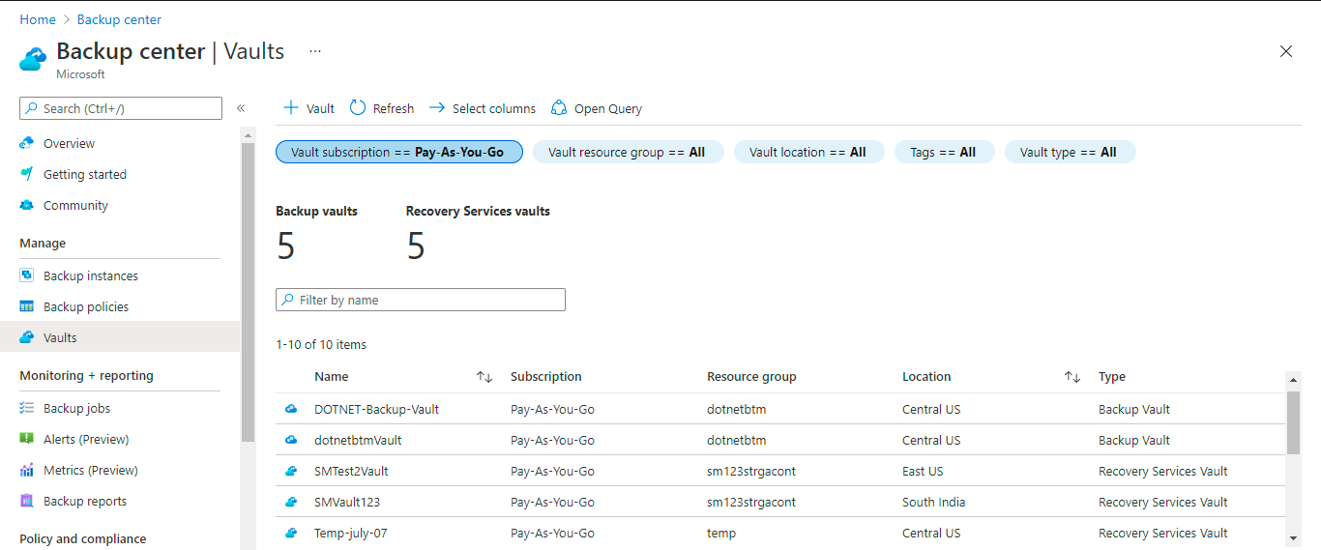Screen dimensions: 1321x550
Task: Click the Open Query button label
Action: click(x=608, y=108)
